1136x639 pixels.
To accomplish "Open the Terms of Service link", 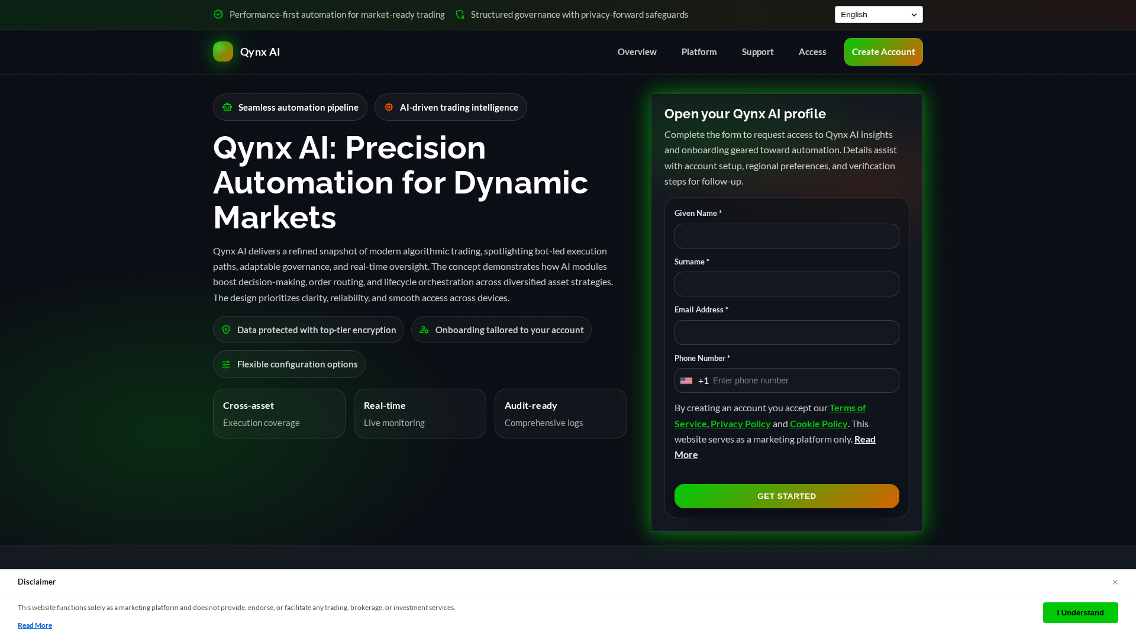I will pyautogui.click(x=847, y=408).
